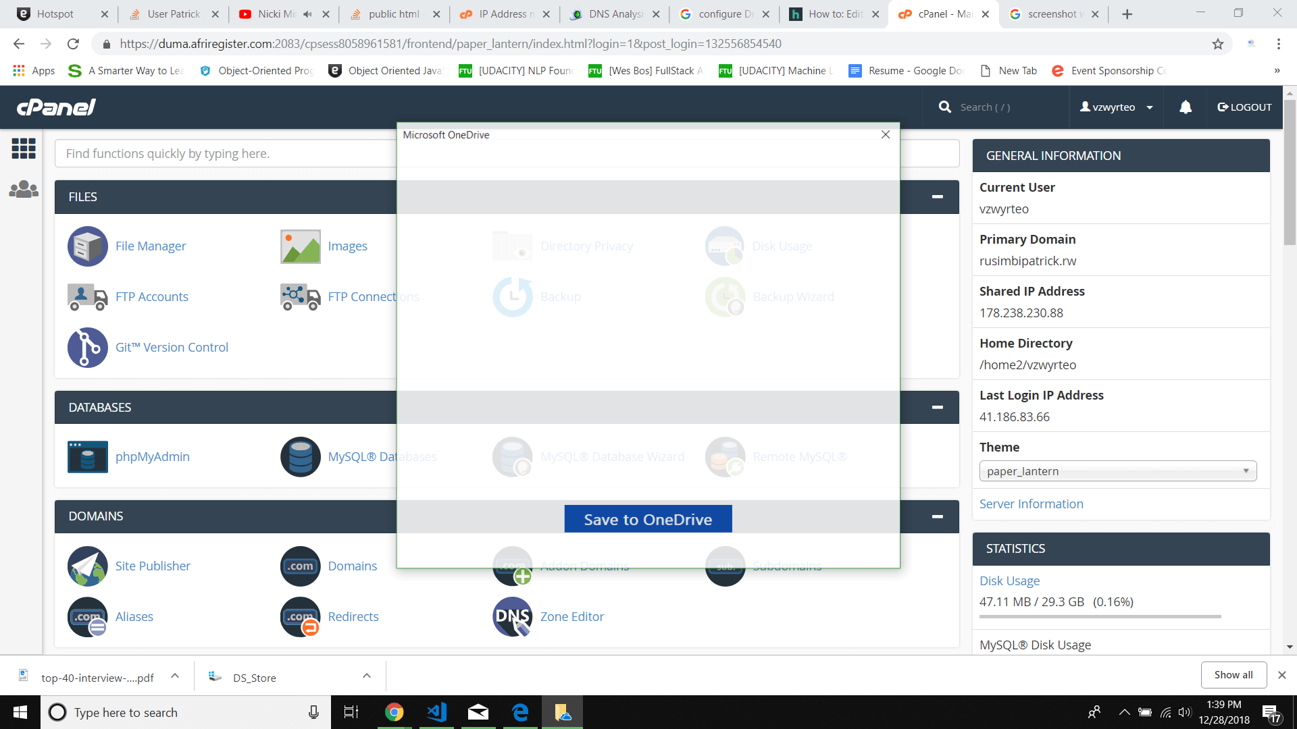
Task: Open the Resume - Google Docs bookmark
Action: point(905,71)
